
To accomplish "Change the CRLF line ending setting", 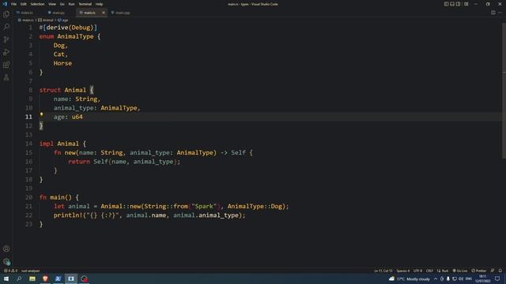I will (x=429, y=271).
